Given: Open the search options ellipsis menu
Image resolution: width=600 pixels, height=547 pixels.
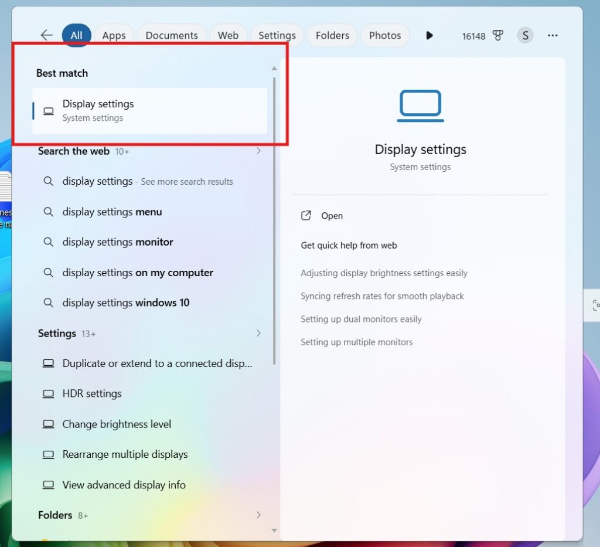Looking at the screenshot, I should tap(553, 36).
